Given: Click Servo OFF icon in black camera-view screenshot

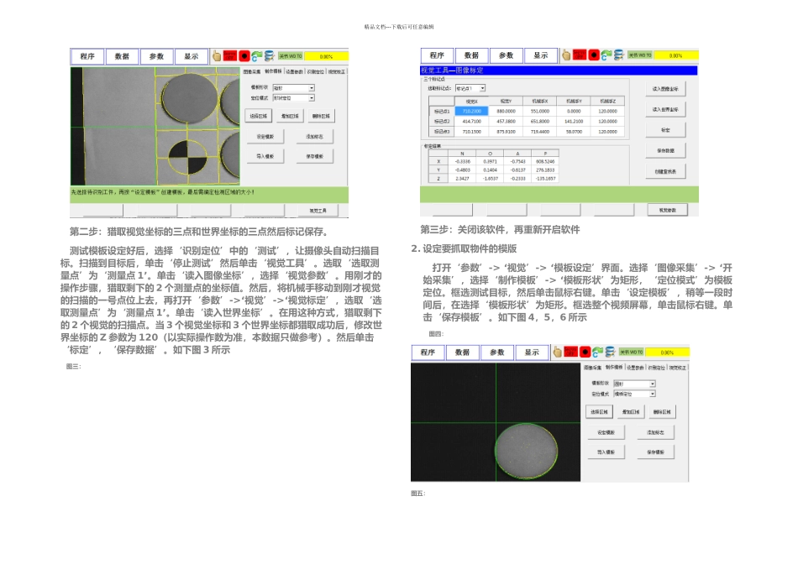Looking at the screenshot, I should click(570, 352).
